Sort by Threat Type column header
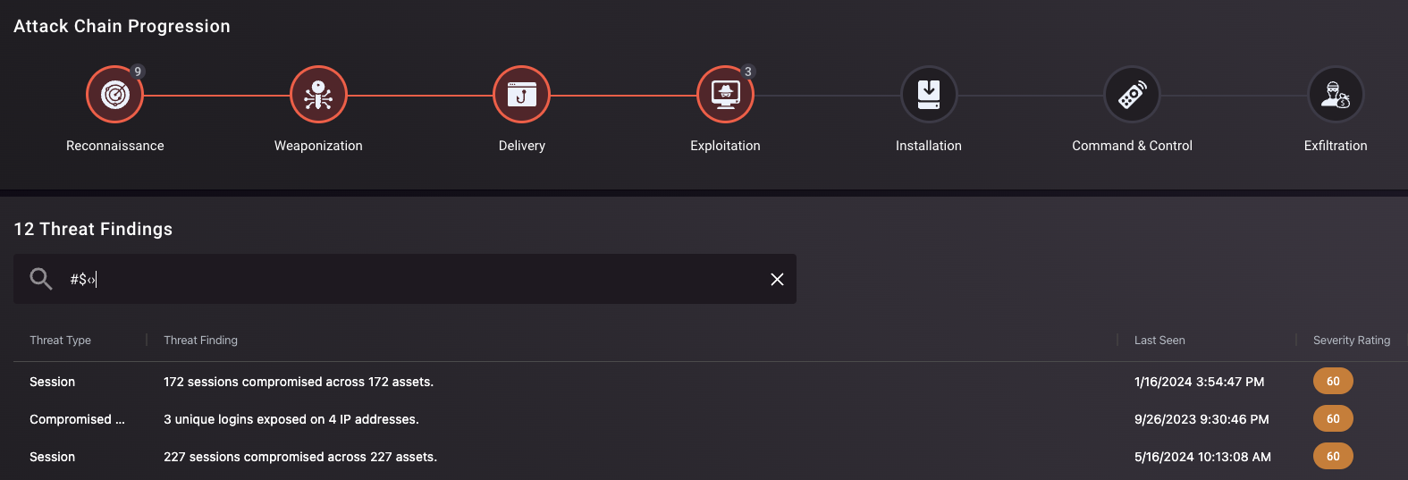1408x480 pixels. point(60,341)
